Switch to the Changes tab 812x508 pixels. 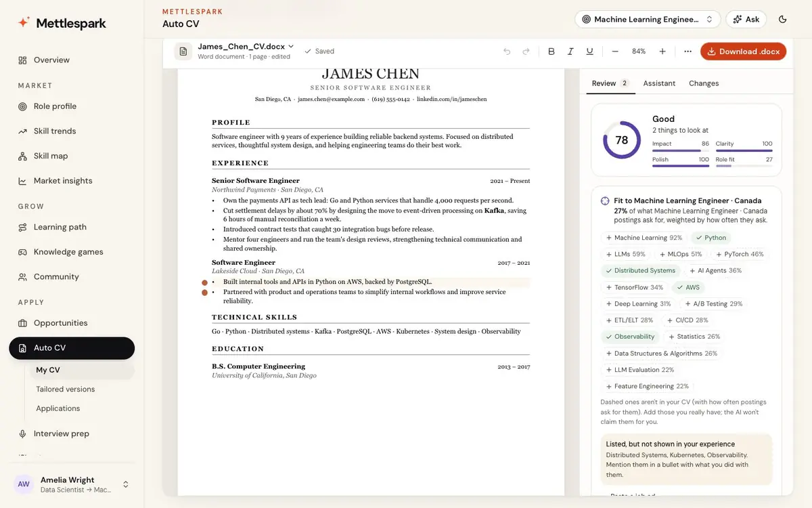[704, 83]
